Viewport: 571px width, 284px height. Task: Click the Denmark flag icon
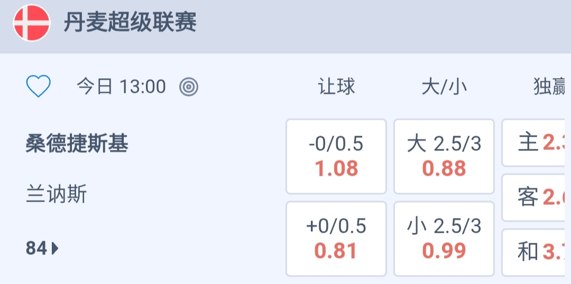tap(32, 23)
